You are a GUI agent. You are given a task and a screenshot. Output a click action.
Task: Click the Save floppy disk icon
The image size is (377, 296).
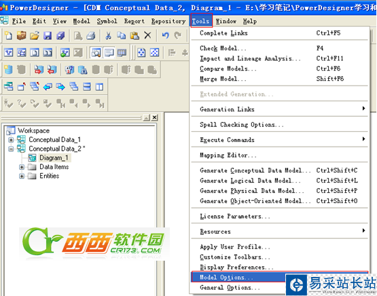(x=48, y=35)
